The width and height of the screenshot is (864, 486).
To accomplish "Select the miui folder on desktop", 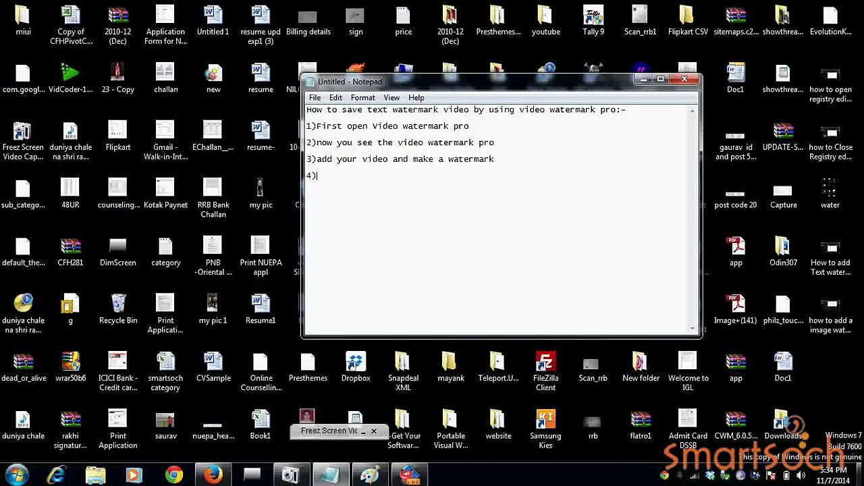I will click(23, 20).
